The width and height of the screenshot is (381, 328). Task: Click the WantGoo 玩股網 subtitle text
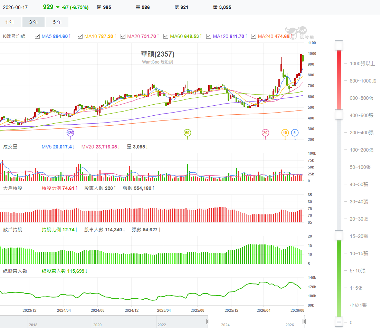(158, 62)
